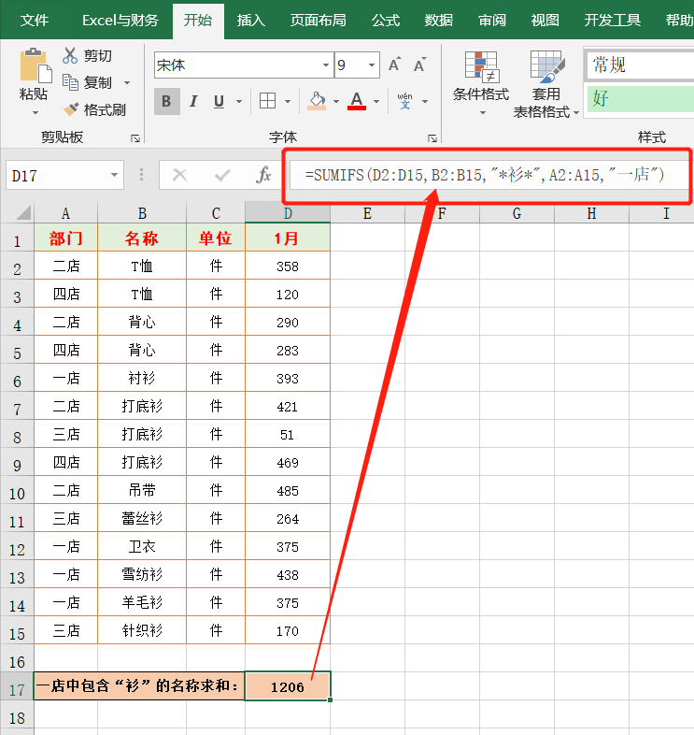The height and width of the screenshot is (735, 694).
Task: Toggle bold formatting
Action: click(x=167, y=101)
